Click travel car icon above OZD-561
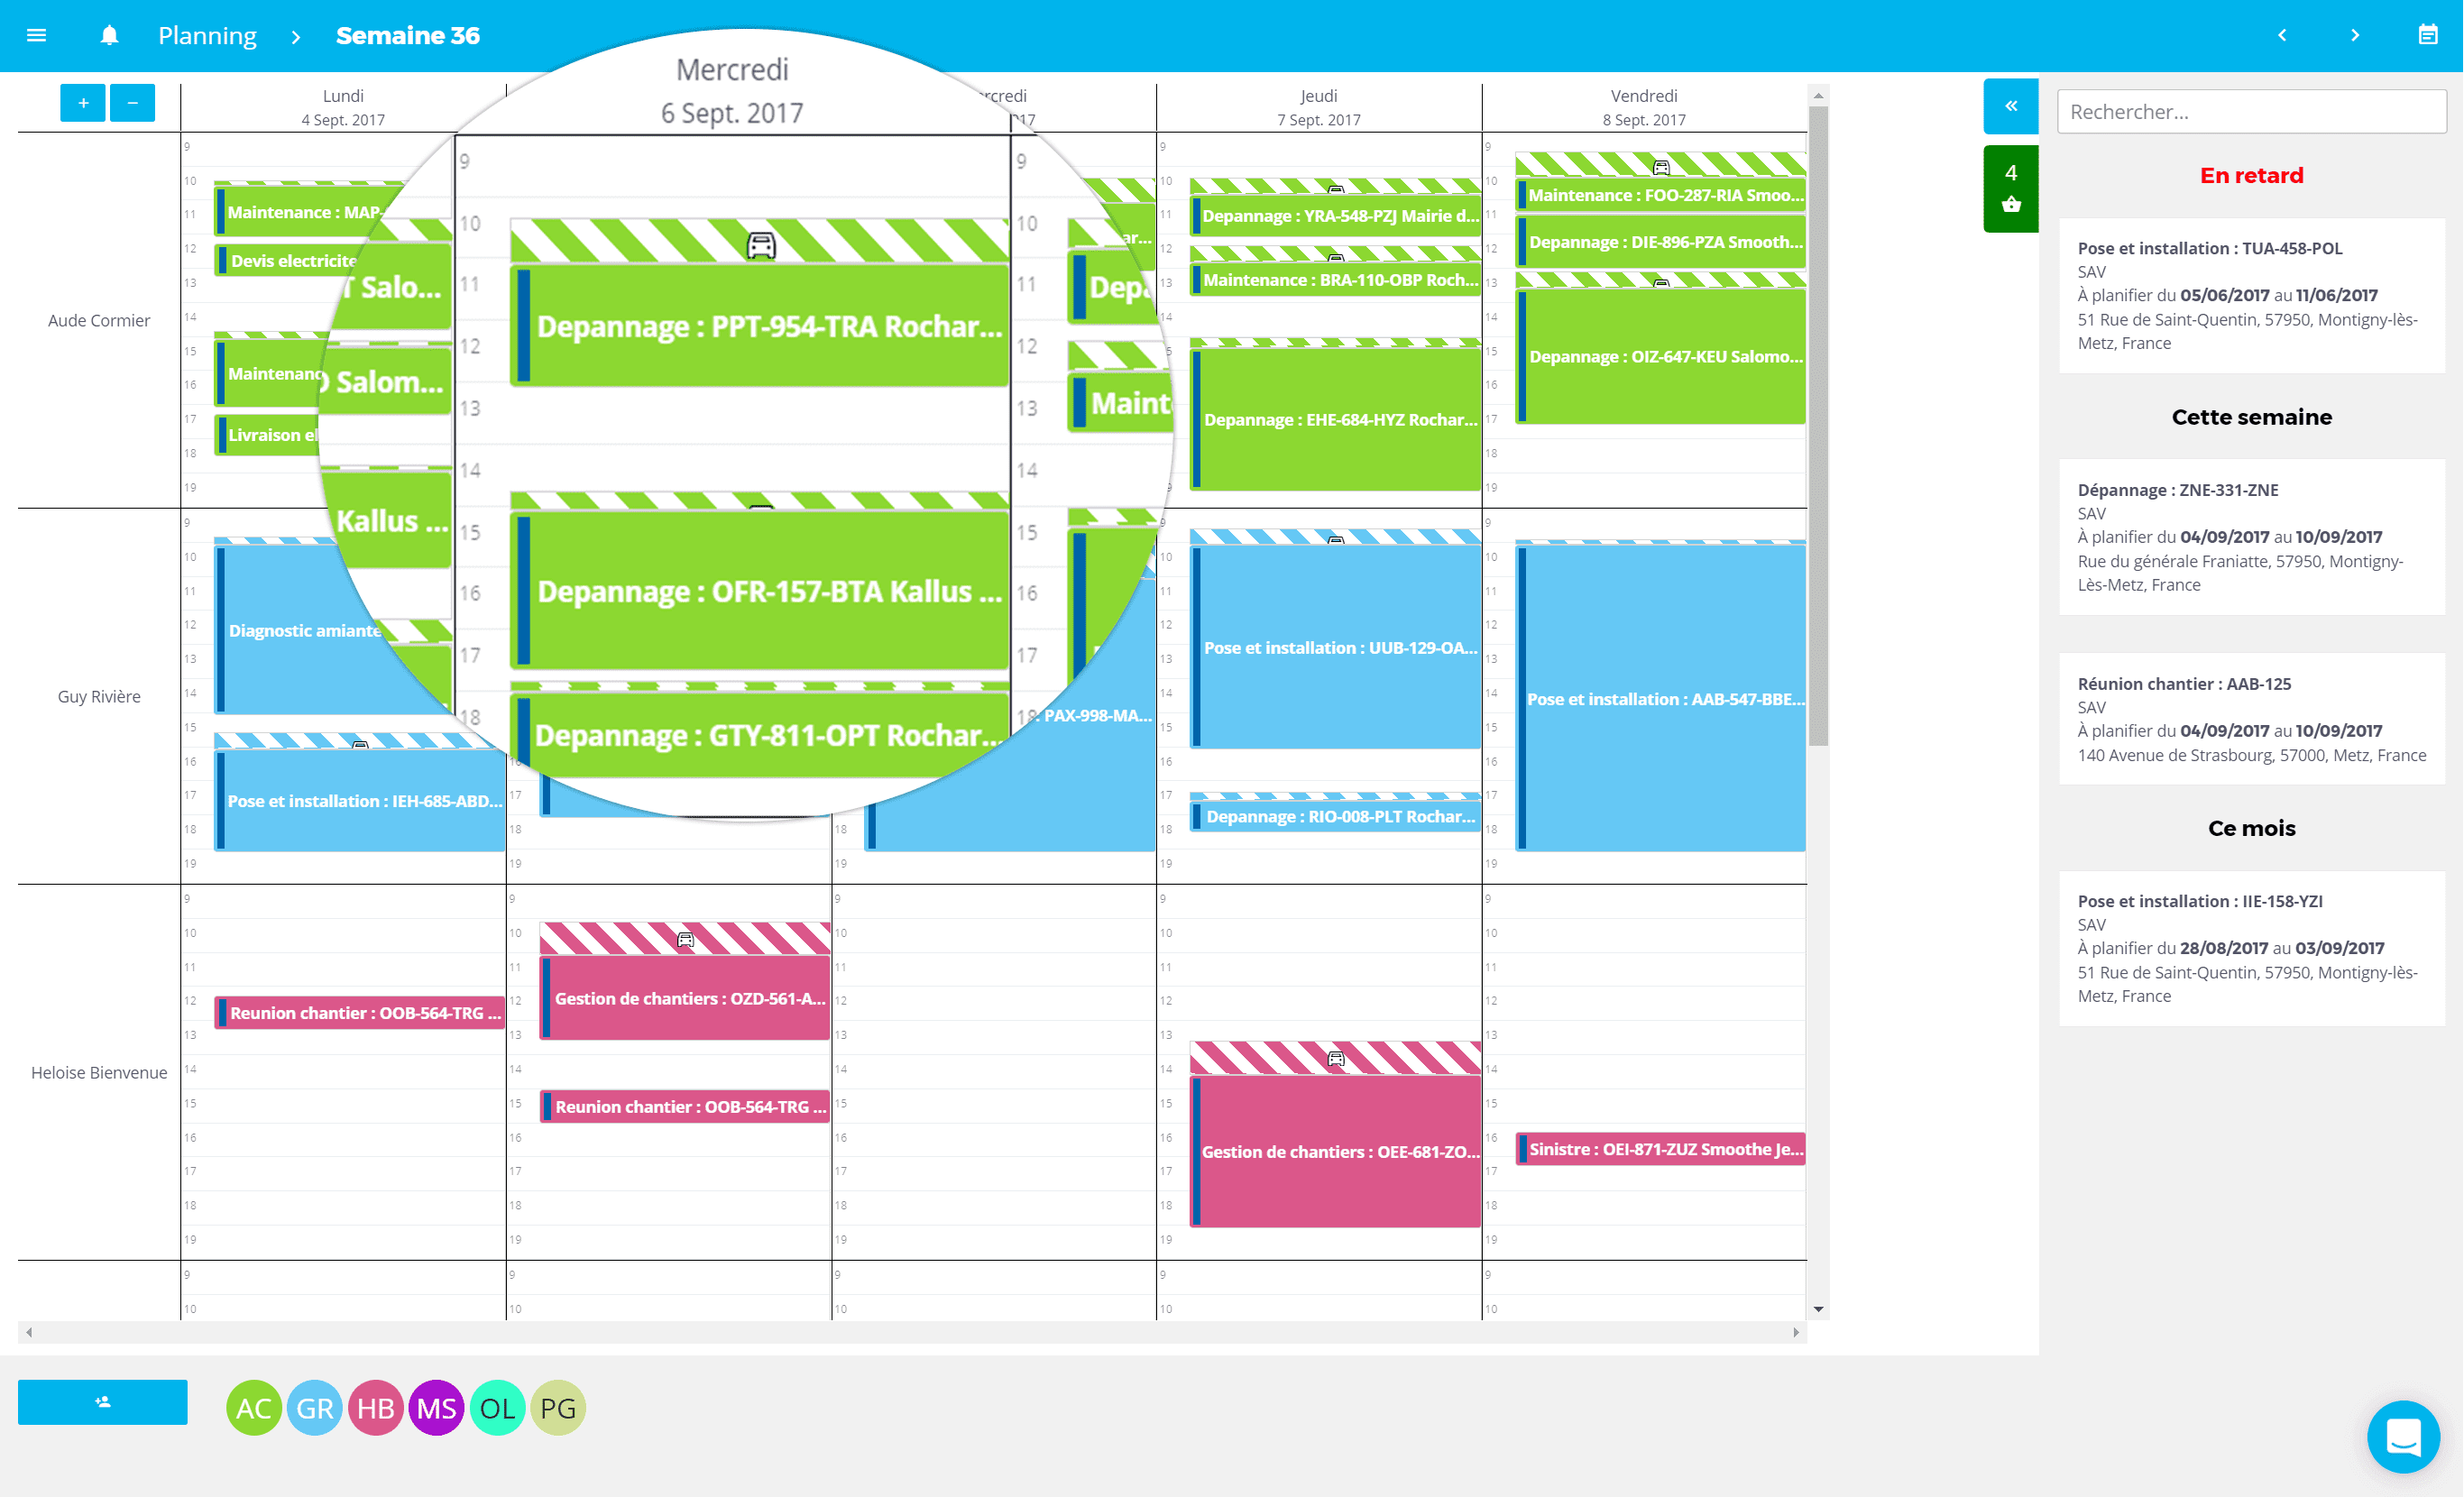 (x=685, y=939)
